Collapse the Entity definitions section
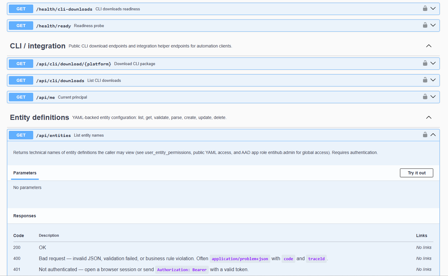Image resolution: width=448 pixels, height=276 pixels. pyautogui.click(x=429, y=117)
